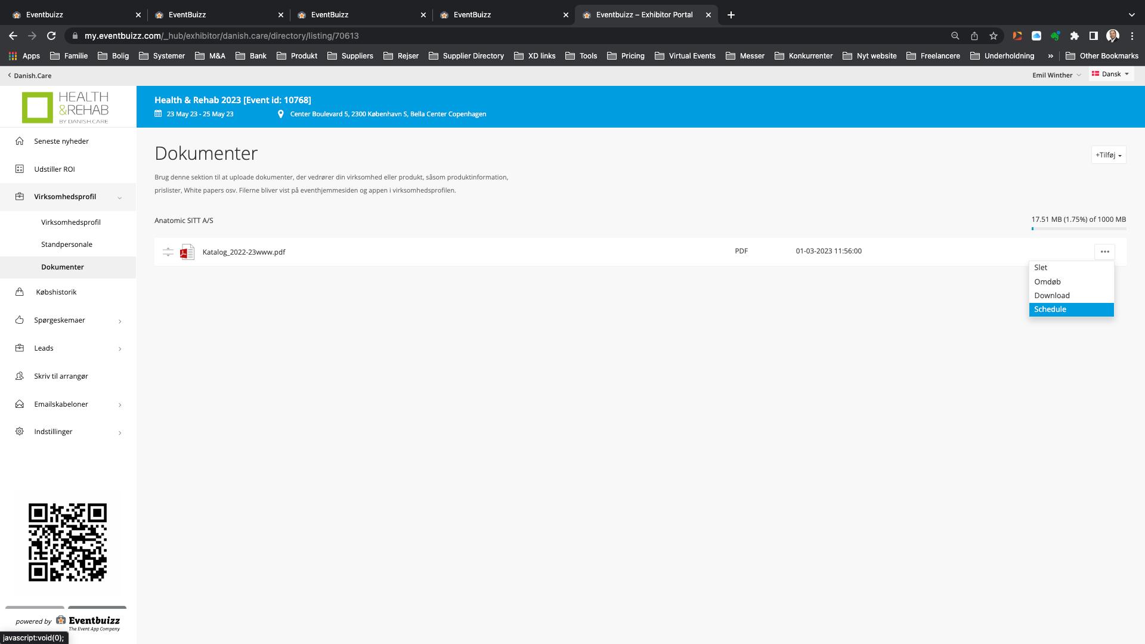Click the Udstiller ROI calculator icon
The width and height of the screenshot is (1145, 644).
[x=20, y=169]
